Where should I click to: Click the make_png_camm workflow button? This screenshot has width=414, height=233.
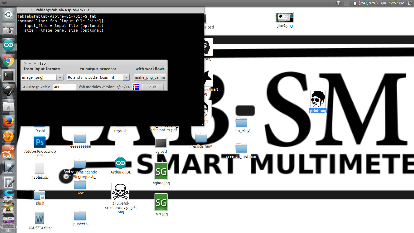tap(150, 77)
